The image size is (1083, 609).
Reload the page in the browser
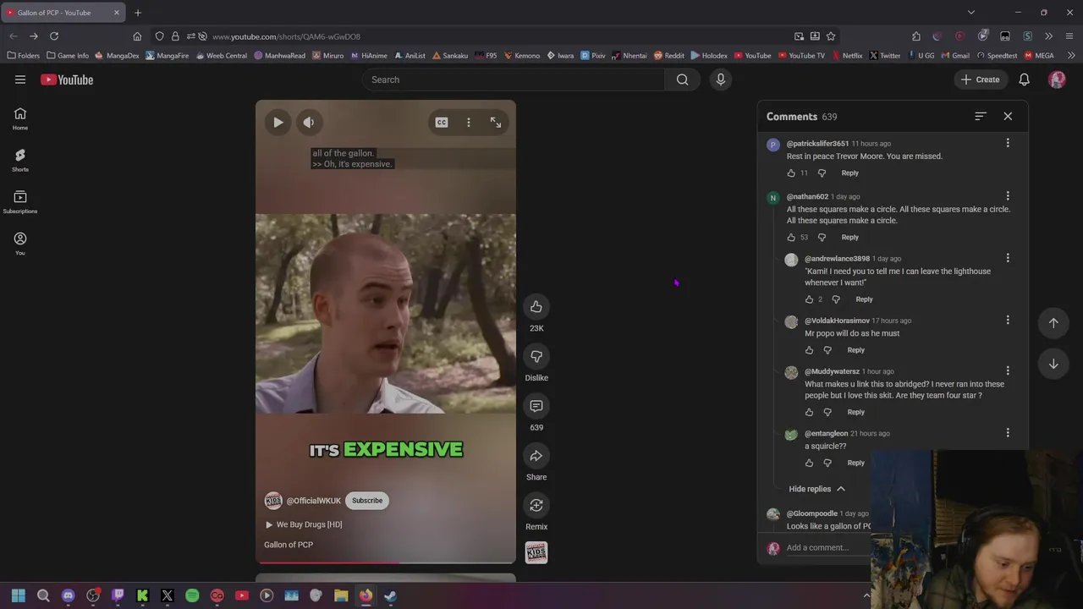(x=54, y=36)
